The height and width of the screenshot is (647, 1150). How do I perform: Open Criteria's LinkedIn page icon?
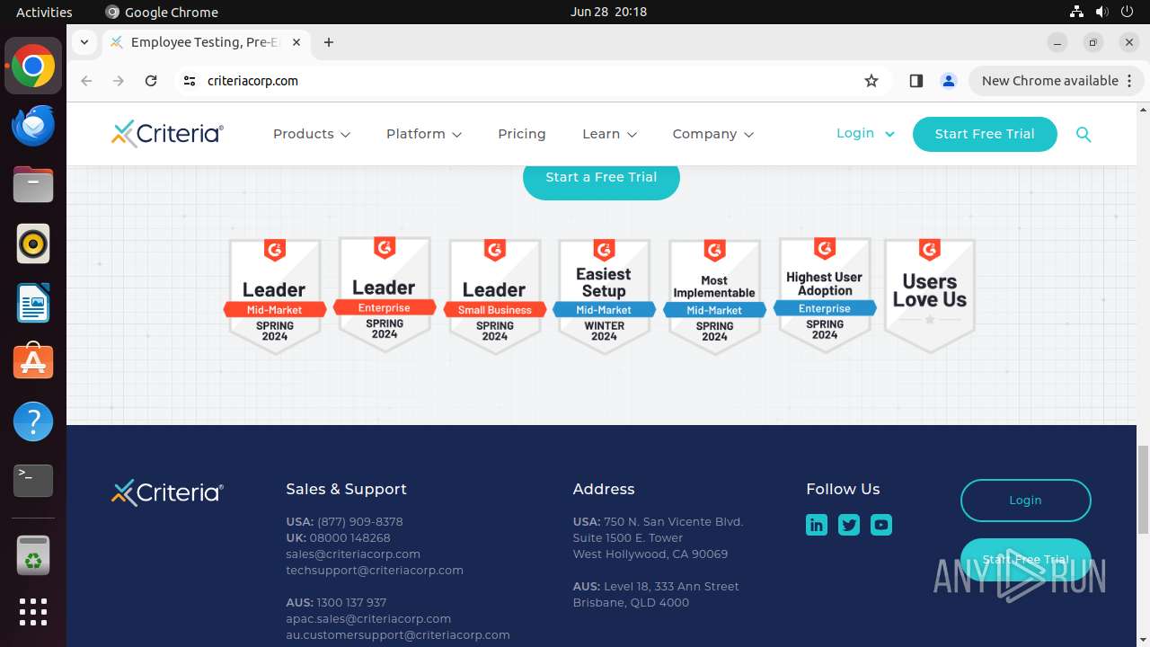pos(817,525)
